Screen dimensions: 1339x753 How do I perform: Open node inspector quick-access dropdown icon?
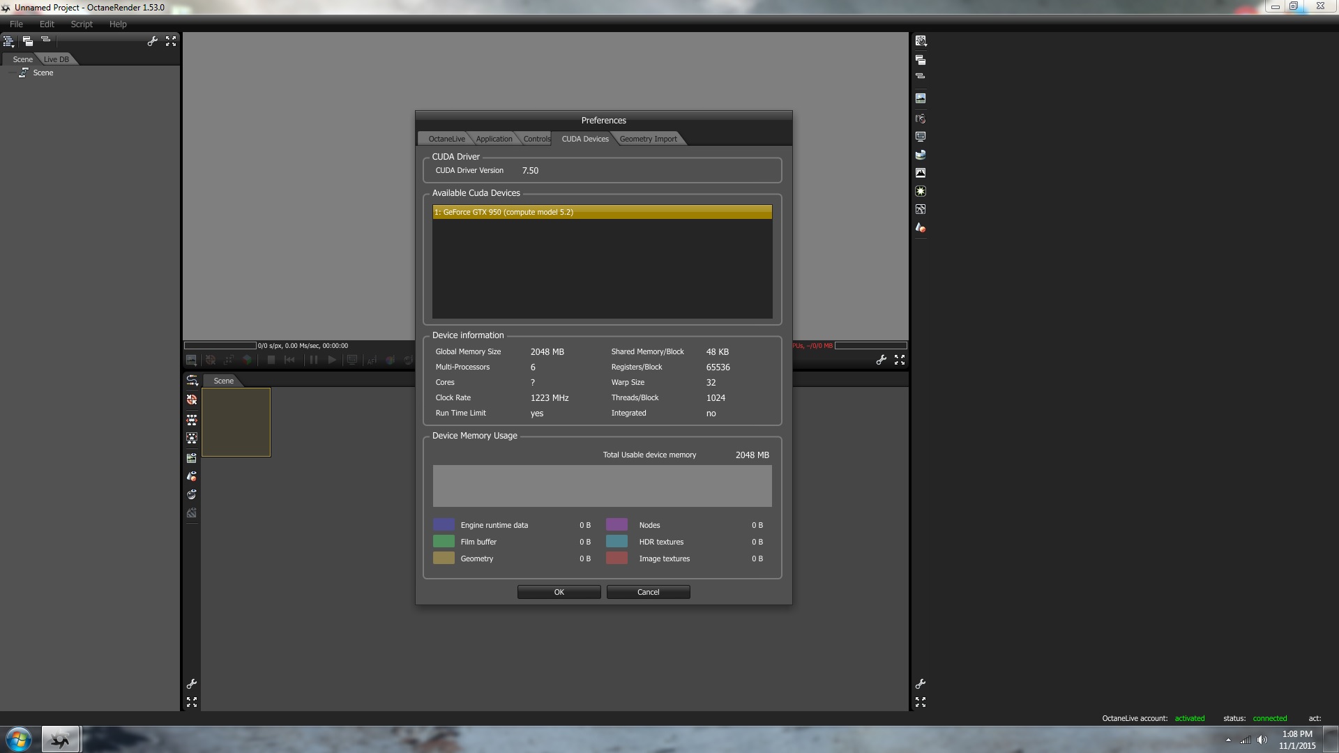921,41
